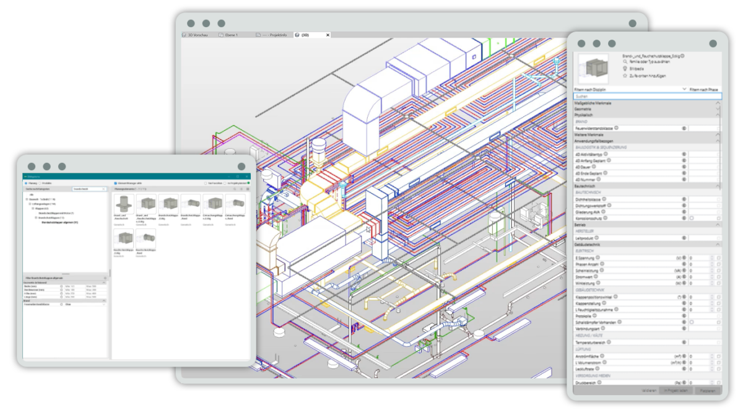Select the grid view icon in Planungselemente header
This screenshot has width=743, height=418.
coord(247,188)
